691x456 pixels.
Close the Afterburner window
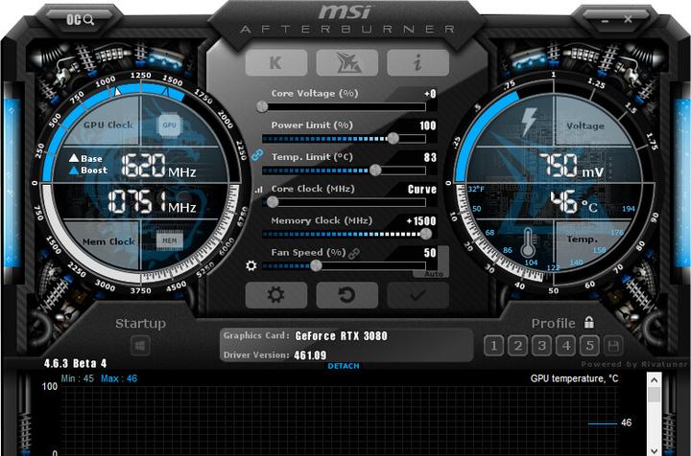pyautogui.click(x=628, y=19)
